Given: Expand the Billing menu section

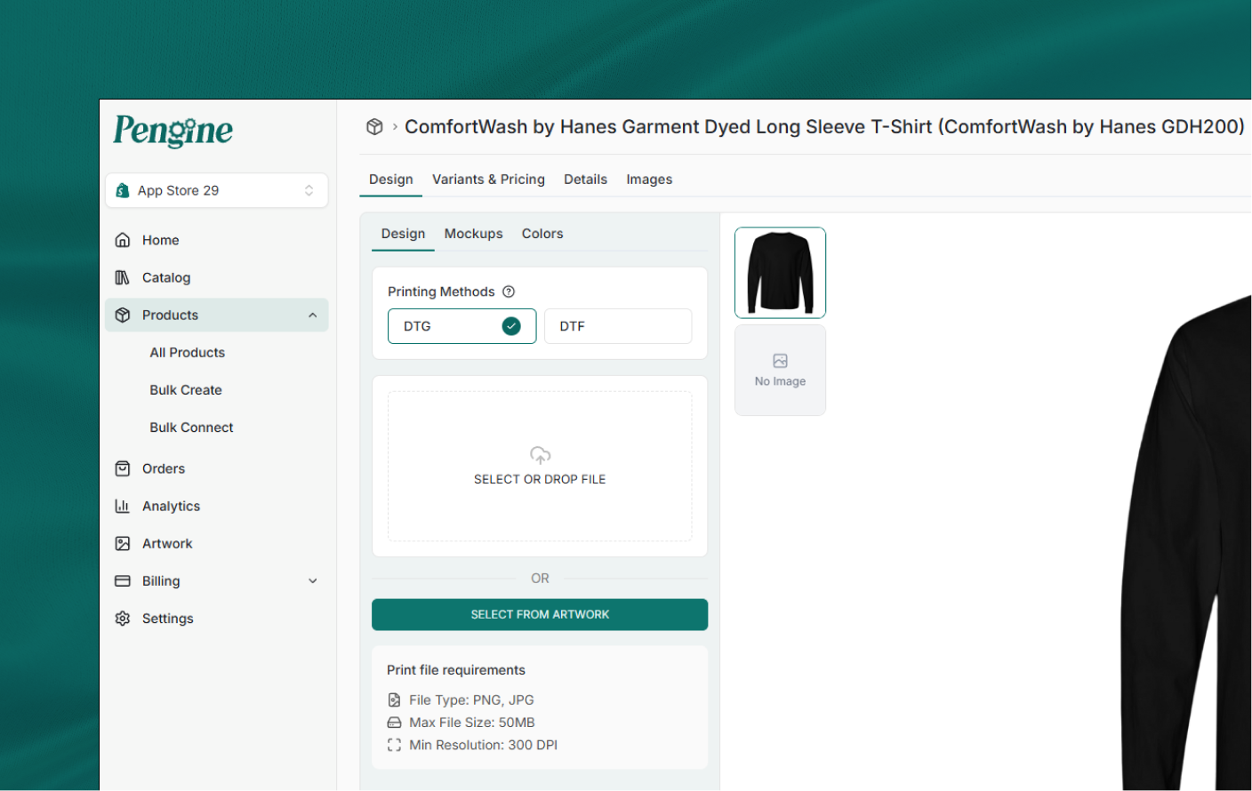Looking at the screenshot, I should (x=312, y=581).
